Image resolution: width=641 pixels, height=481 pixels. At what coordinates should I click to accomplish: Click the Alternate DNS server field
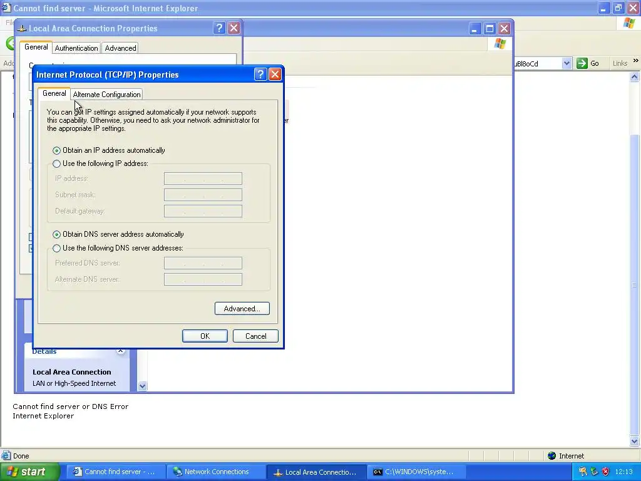click(203, 279)
